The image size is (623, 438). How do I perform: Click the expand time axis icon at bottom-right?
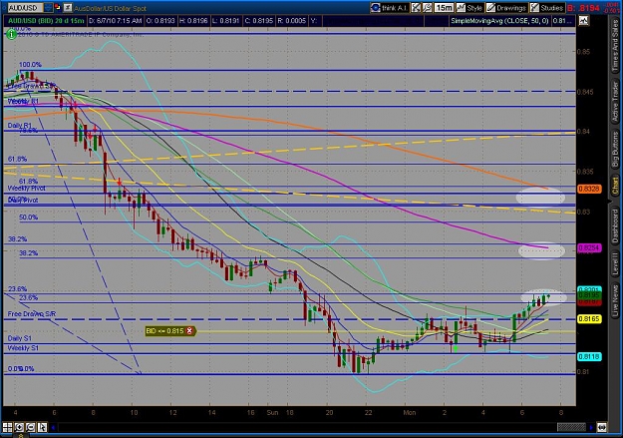tap(602, 428)
